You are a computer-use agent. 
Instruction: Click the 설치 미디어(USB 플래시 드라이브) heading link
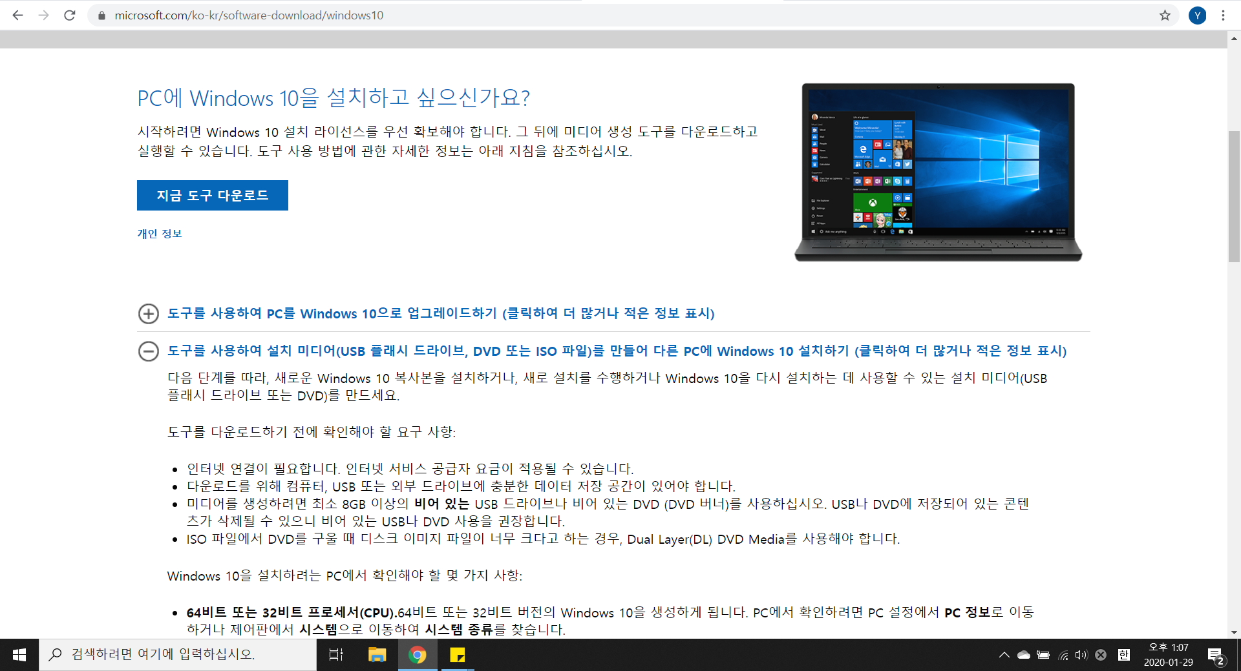click(x=617, y=351)
